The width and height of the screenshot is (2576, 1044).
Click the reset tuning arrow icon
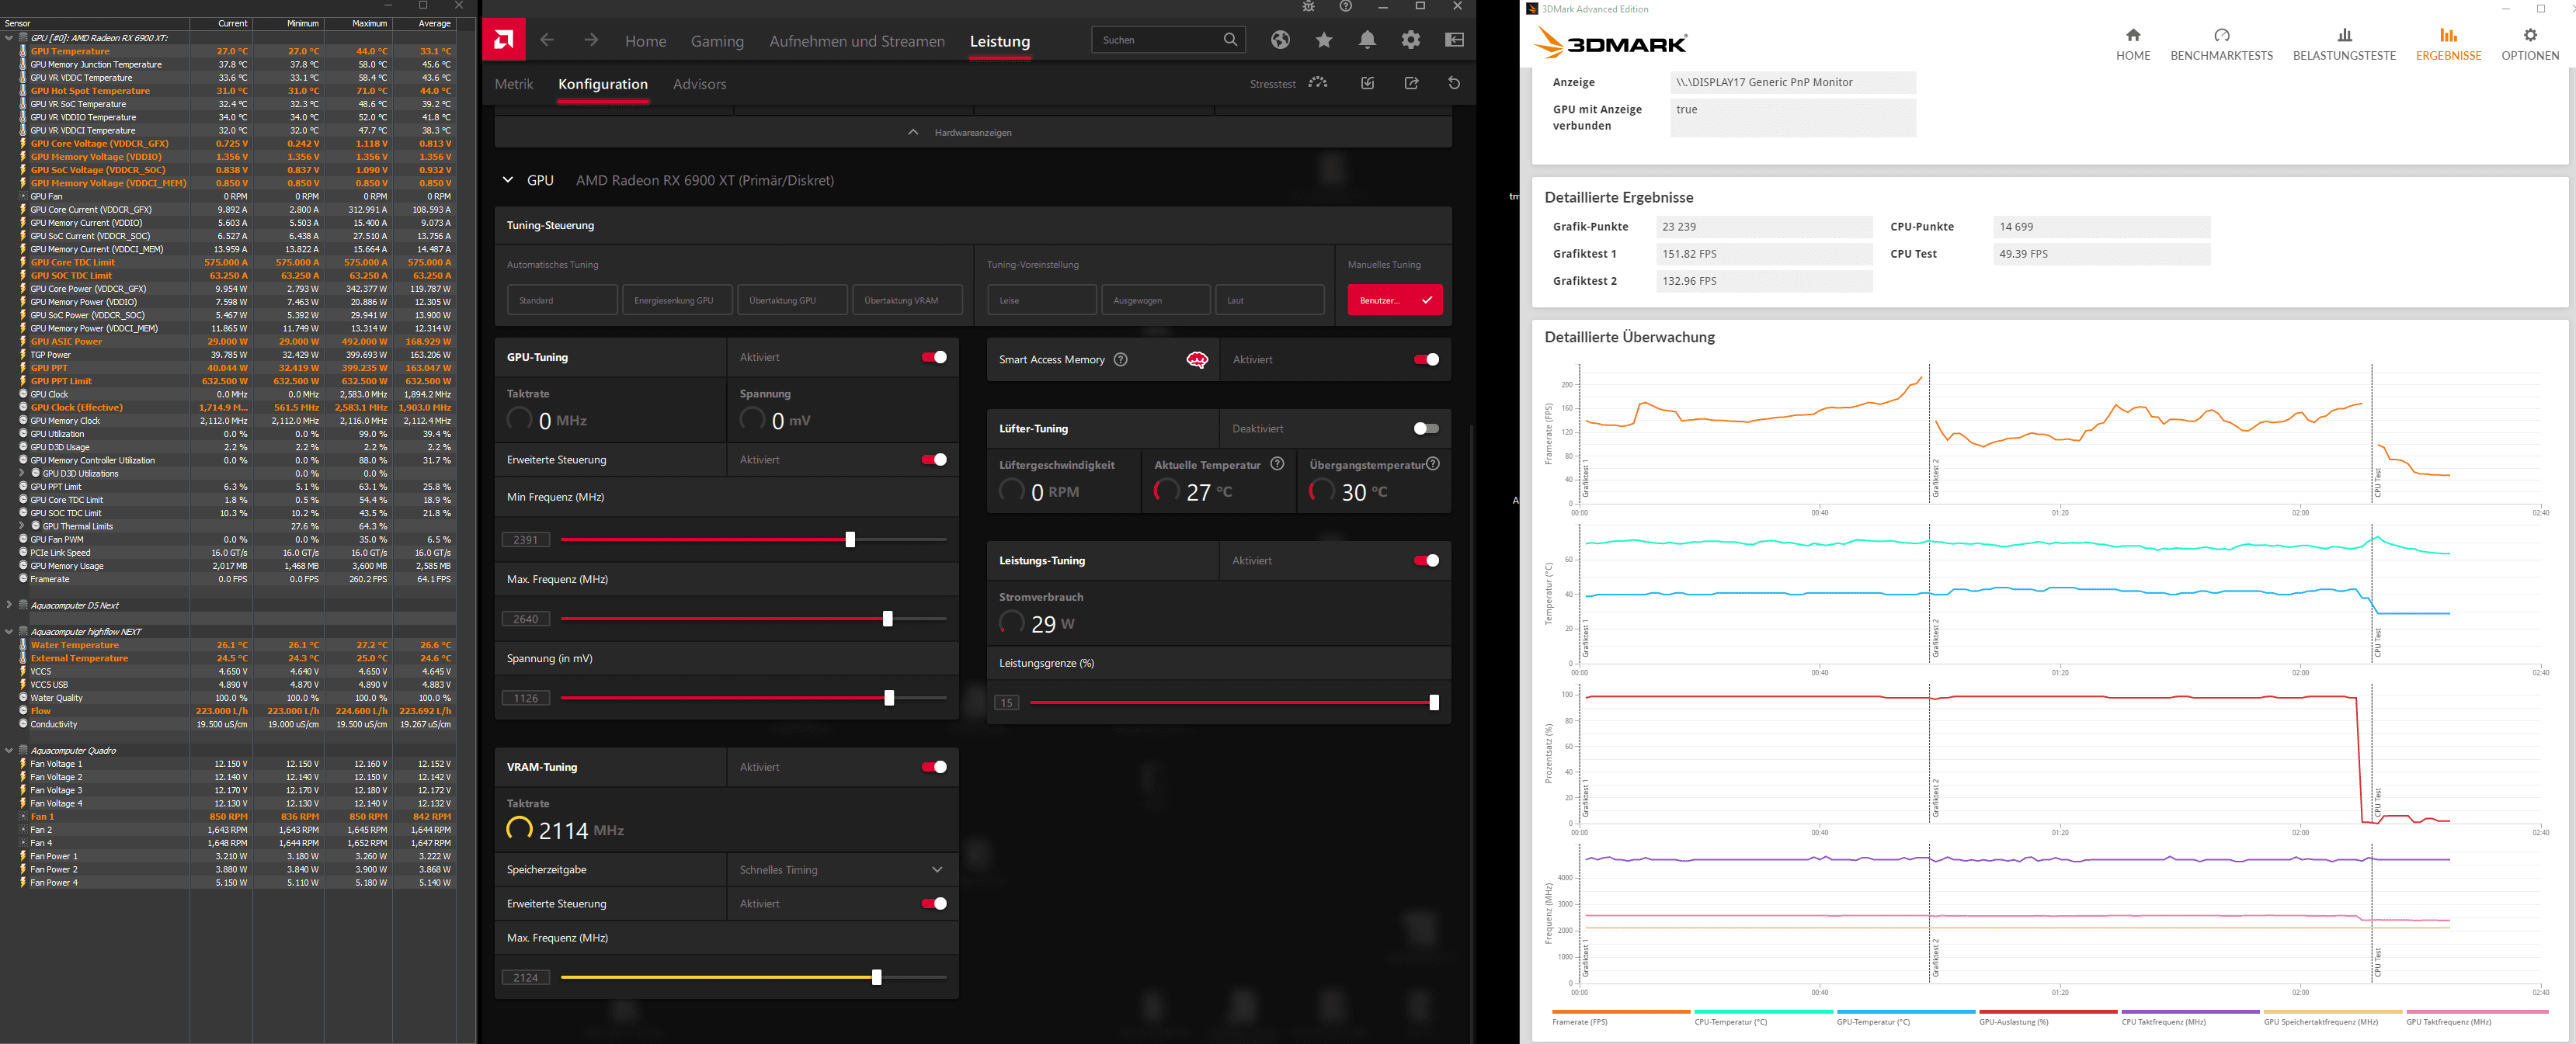(x=1455, y=83)
